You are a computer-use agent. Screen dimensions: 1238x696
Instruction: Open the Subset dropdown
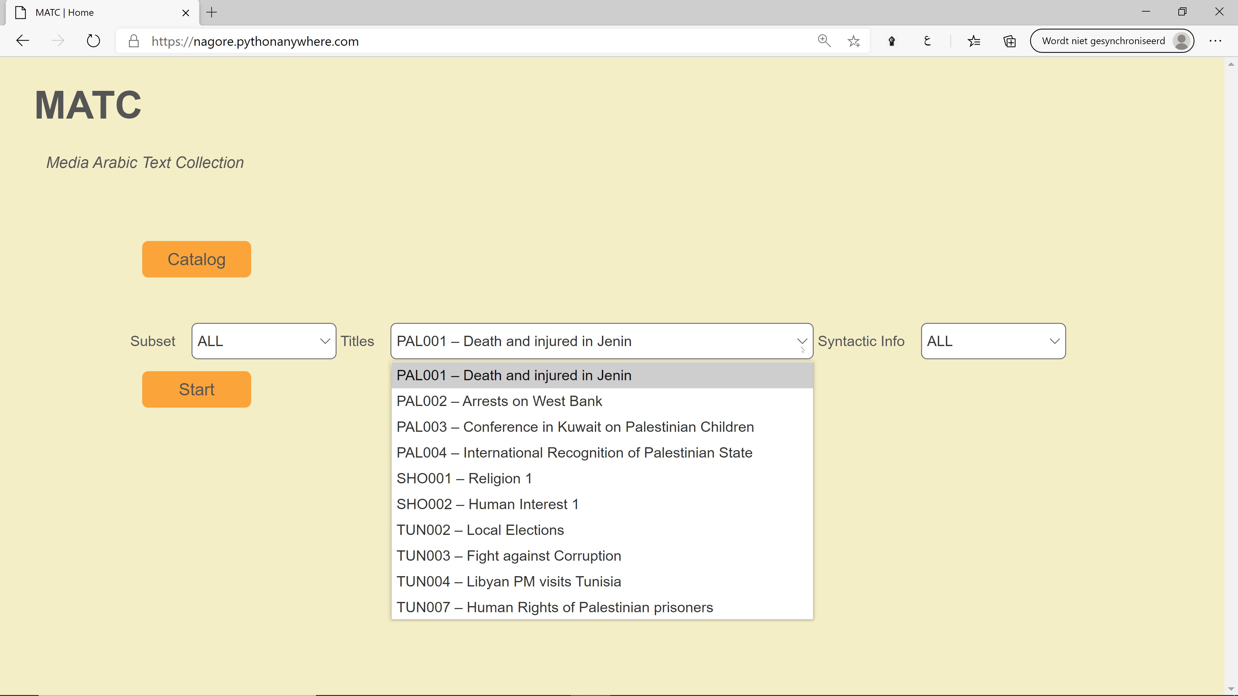[264, 341]
